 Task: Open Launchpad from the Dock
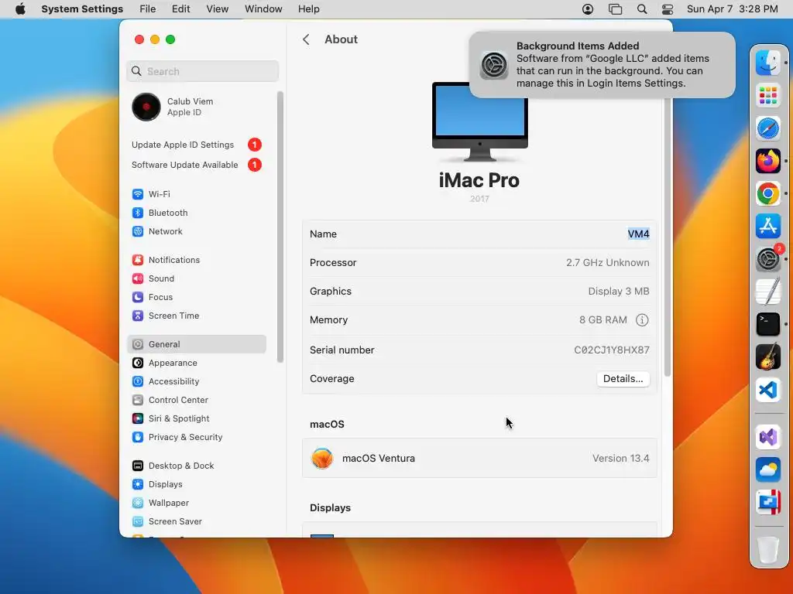tap(767, 95)
